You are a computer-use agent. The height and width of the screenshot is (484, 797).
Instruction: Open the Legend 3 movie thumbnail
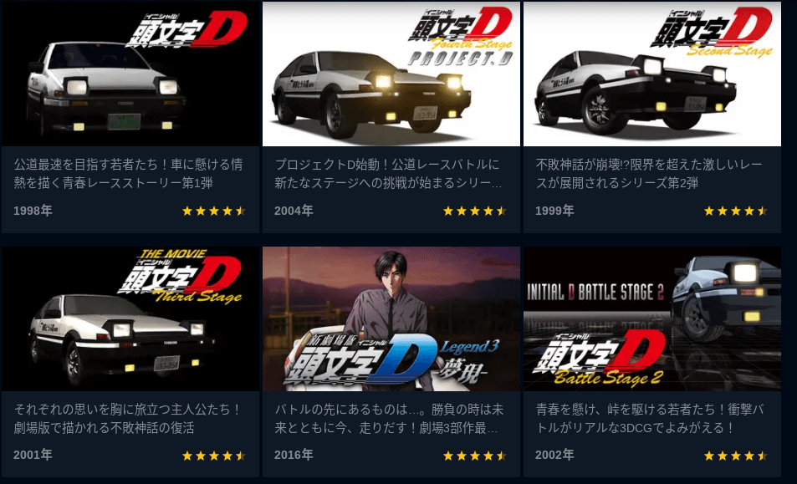coord(391,319)
